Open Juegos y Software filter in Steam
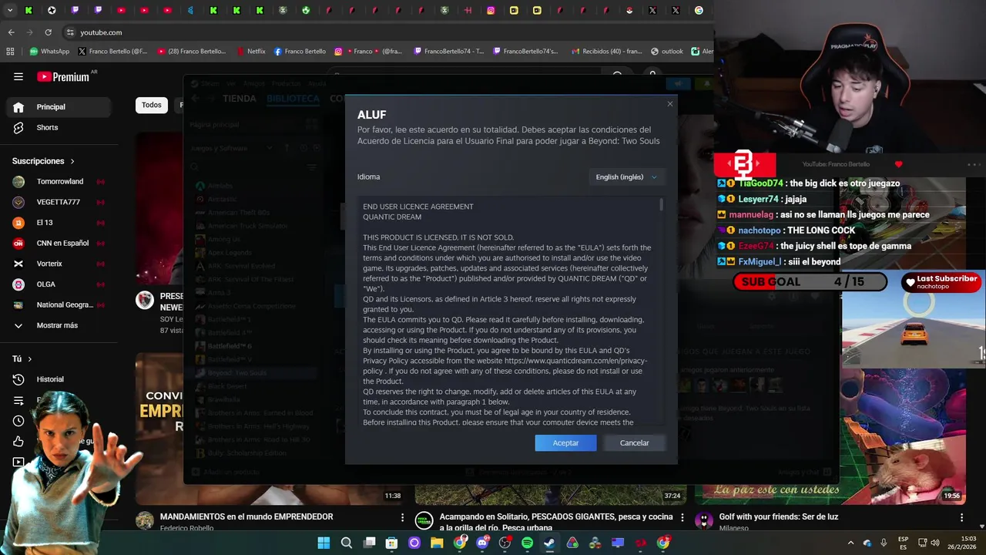 [230, 148]
